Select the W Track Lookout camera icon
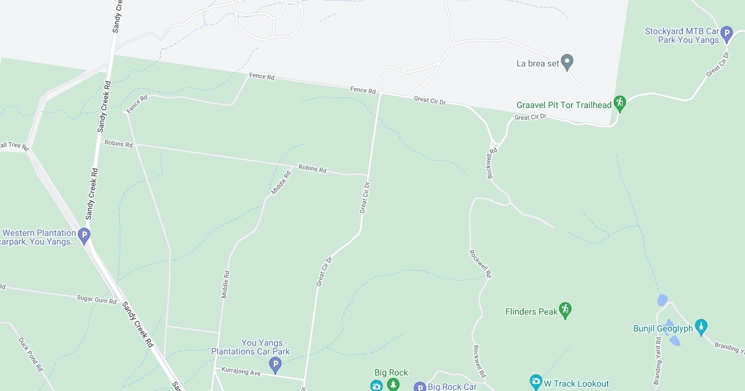745x391 pixels. [x=536, y=382]
